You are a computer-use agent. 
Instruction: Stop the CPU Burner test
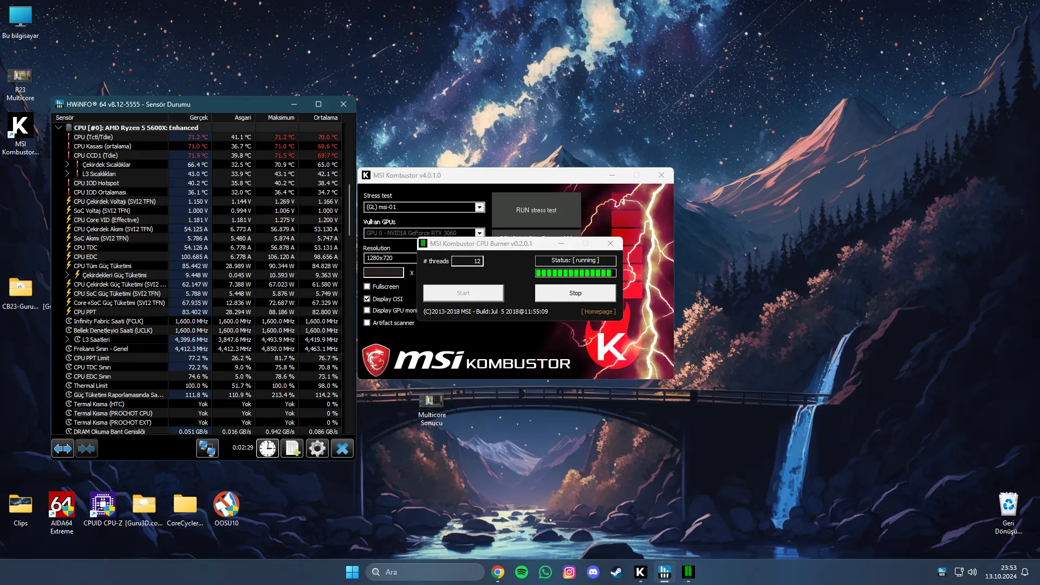(575, 293)
